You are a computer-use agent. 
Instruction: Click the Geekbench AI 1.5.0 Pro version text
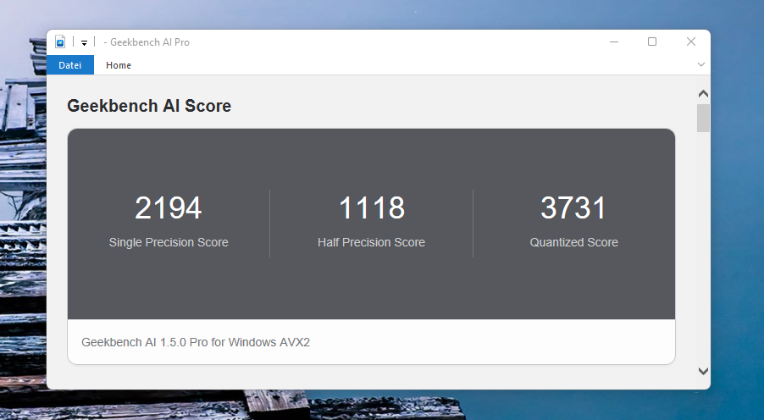click(196, 343)
